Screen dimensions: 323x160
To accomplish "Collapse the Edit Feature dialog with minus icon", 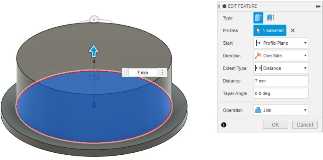I will pyautogui.click(x=225, y=6).
